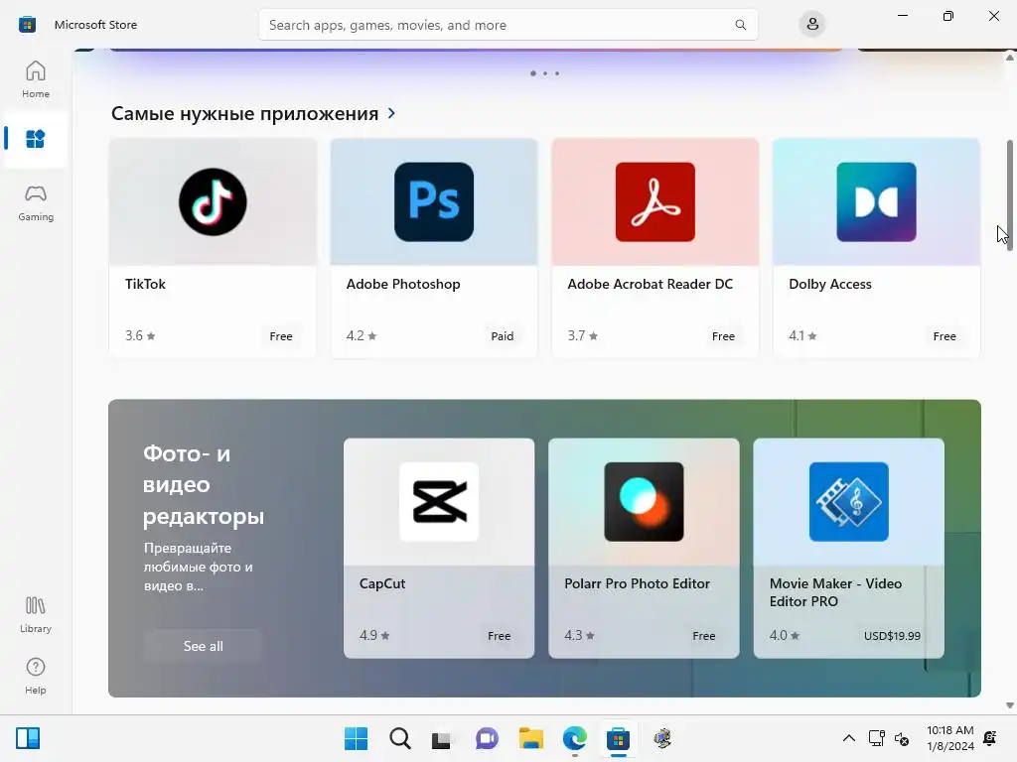Screen dimensions: 1017x762
Task: Open the Widgets panel on taskbar
Action: [28, 738]
